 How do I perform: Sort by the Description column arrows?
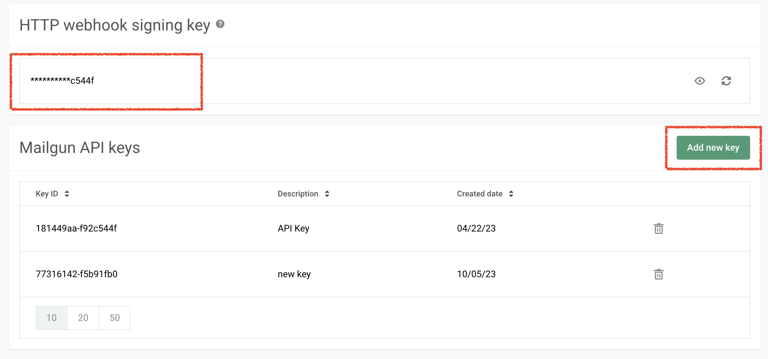point(327,194)
